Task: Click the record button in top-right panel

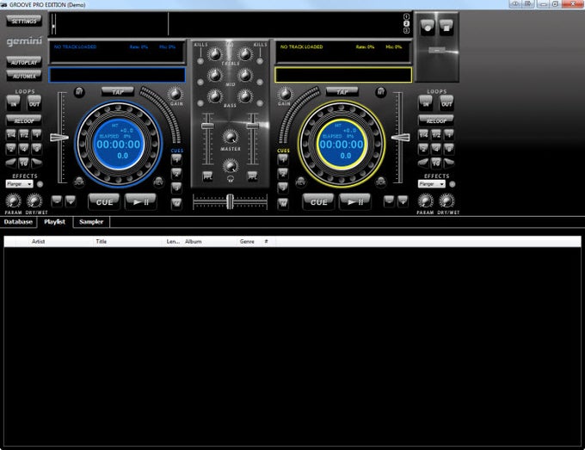Action: (x=428, y=28)
